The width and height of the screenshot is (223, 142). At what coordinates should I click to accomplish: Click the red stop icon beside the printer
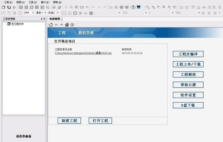[x=72, y=25]
